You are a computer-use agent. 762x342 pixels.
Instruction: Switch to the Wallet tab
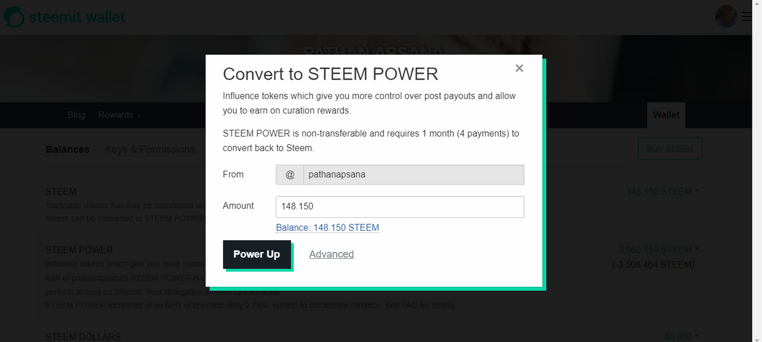[666, 115]
